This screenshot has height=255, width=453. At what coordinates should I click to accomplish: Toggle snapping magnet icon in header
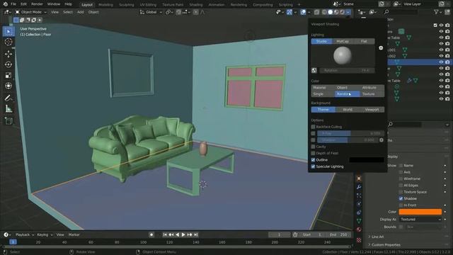click(x=178, y=12)
